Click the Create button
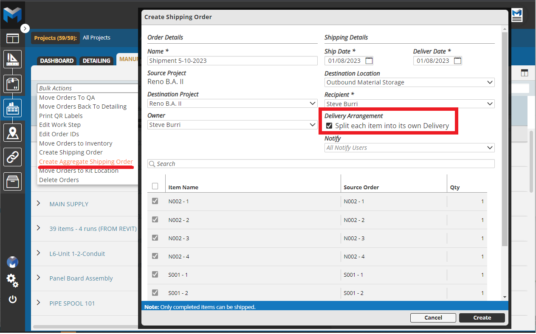Image resolution: width=536 pixels, height=334 pixels. click(x=482, y=318)
